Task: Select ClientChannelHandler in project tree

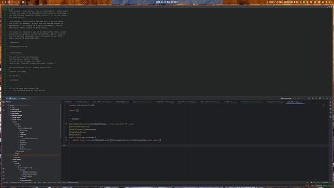Action: [x=29, y=172]
